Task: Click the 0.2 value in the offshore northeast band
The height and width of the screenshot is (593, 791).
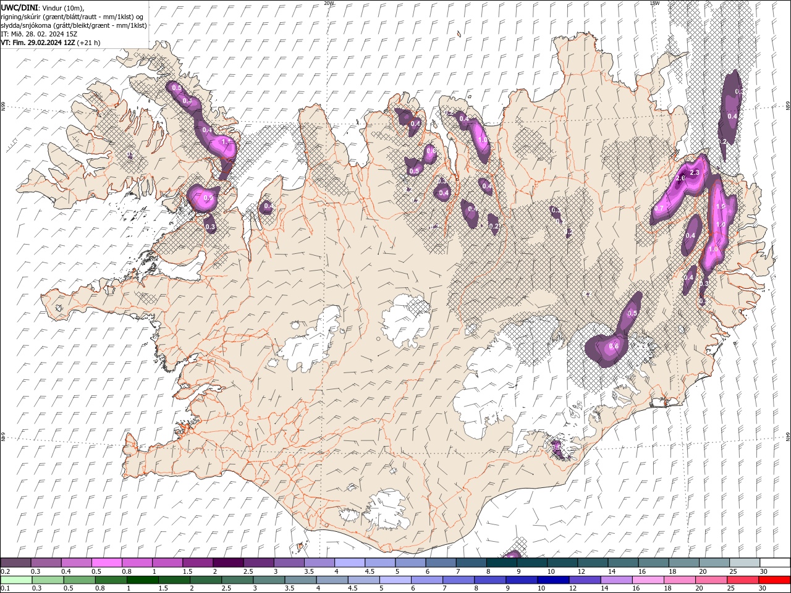Action: pos(723,141)
